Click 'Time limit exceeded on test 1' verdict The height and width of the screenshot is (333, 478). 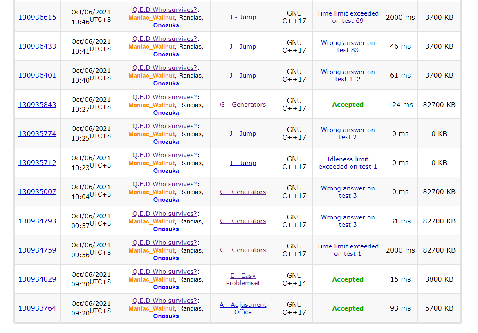point(348,250)
